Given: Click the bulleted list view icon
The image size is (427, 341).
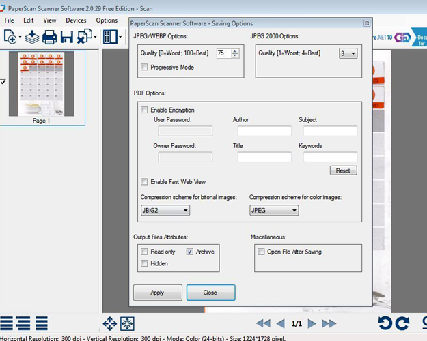Looking at the screenshot, I should [23, 323].
